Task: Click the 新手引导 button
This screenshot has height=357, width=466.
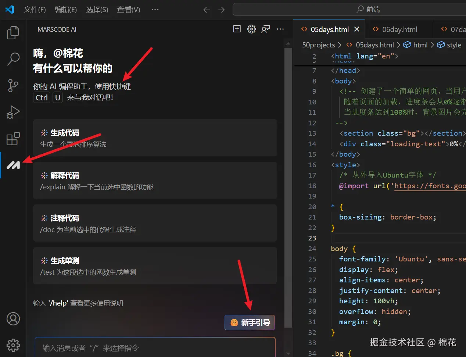Action: (x=250, y=322)
